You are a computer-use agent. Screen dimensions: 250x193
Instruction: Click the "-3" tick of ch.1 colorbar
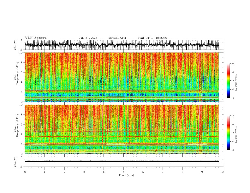coord(233,63)
